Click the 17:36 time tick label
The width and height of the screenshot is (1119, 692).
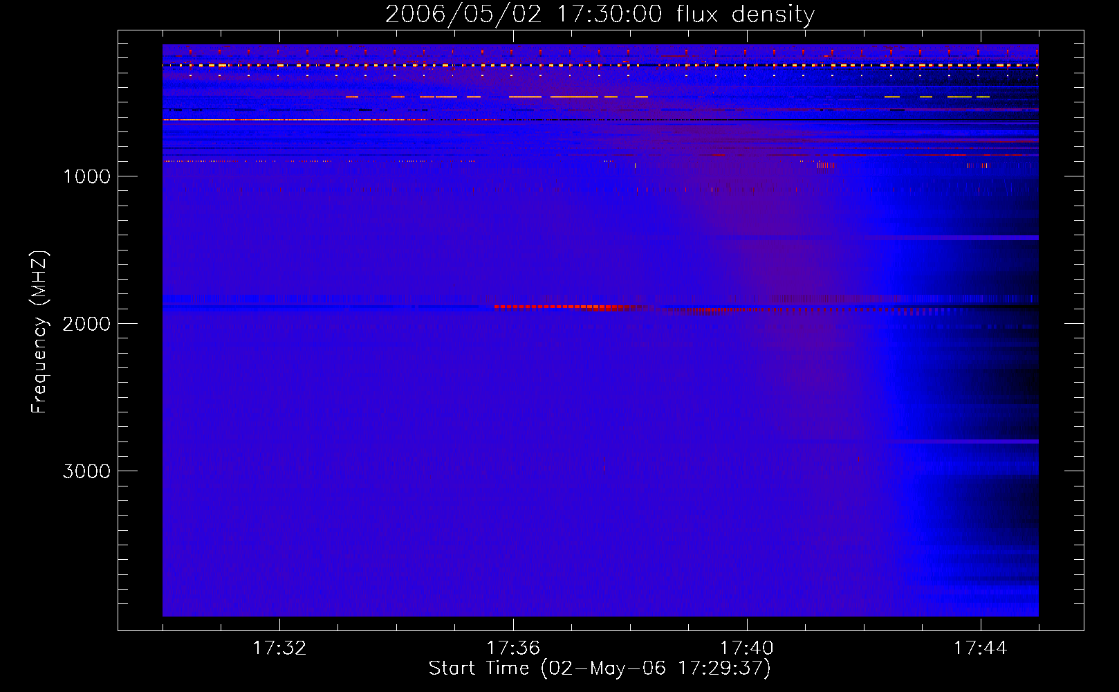coord(513,648)
